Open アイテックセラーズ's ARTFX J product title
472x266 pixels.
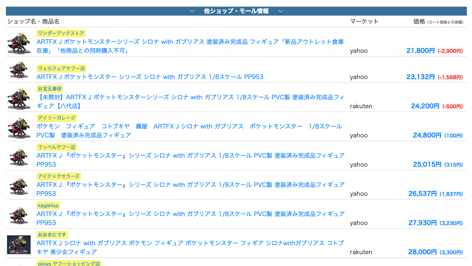[191, 189]
